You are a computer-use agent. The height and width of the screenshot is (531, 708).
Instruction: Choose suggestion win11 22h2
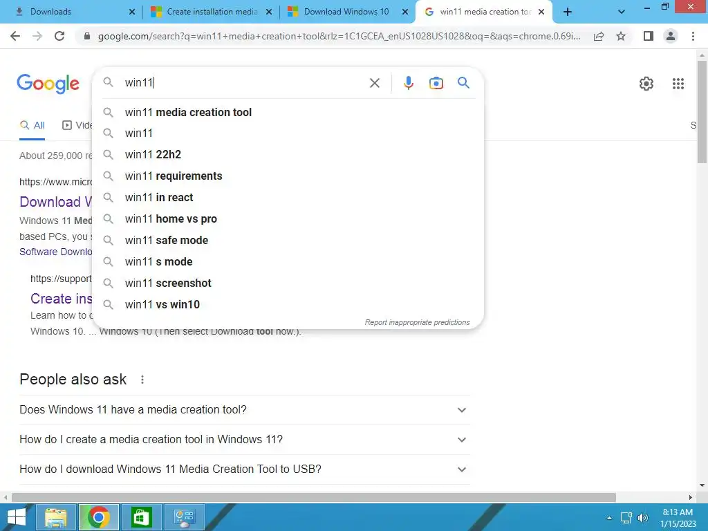pyautogui.click(x=288, y=154)
